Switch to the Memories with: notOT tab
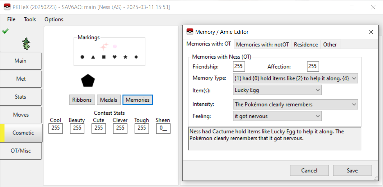 [x=262, y=45]
